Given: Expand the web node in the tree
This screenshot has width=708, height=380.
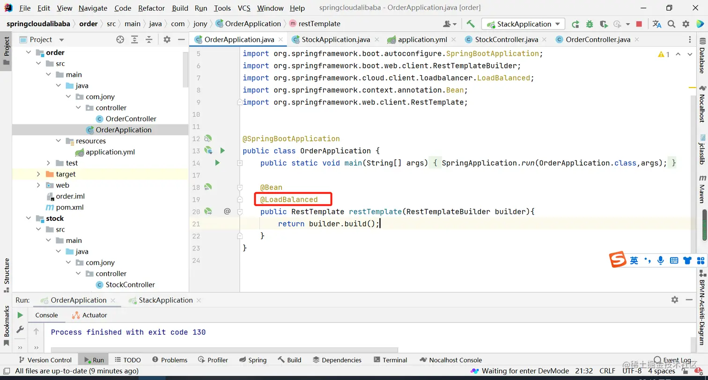Looking at the screenshot, I should click(39, 185).
